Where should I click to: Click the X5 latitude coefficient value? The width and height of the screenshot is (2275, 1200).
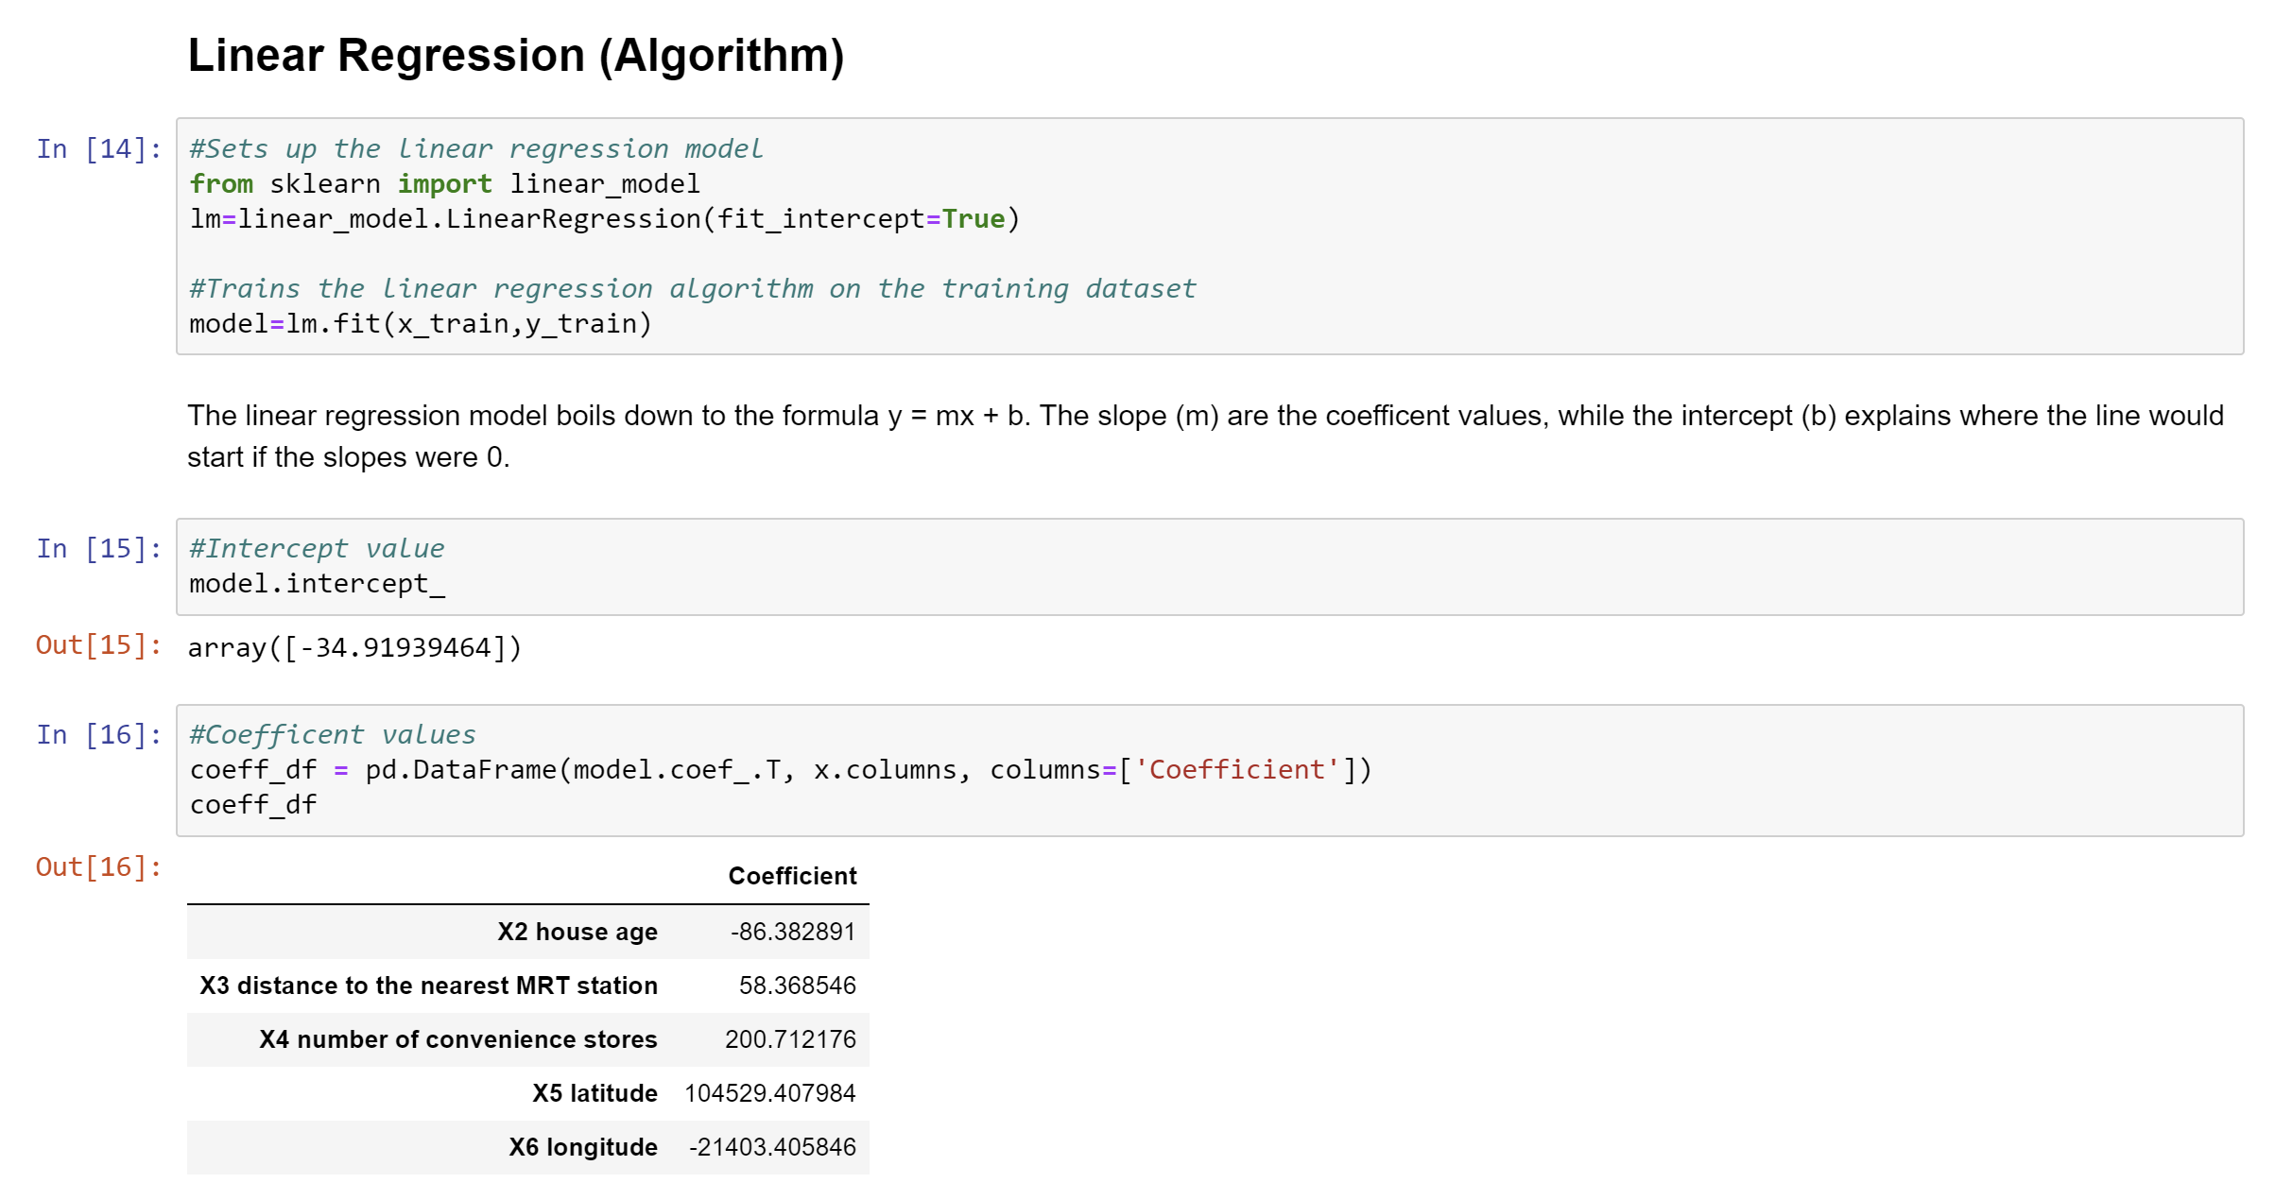point(769,1093)
